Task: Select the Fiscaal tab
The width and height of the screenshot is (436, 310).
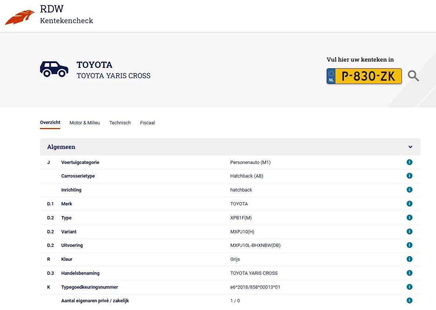Action: click(x=148, y=123)
